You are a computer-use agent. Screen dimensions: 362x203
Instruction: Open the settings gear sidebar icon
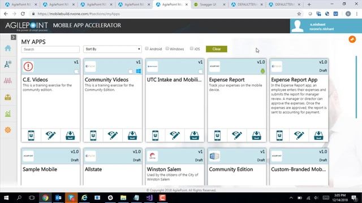(x=8, y=130)
